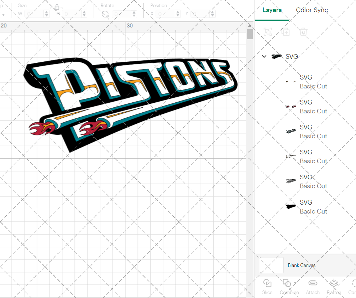Collapse the SVG group chevron
Screen dimensions: 356x298
(x=264, y=56)
